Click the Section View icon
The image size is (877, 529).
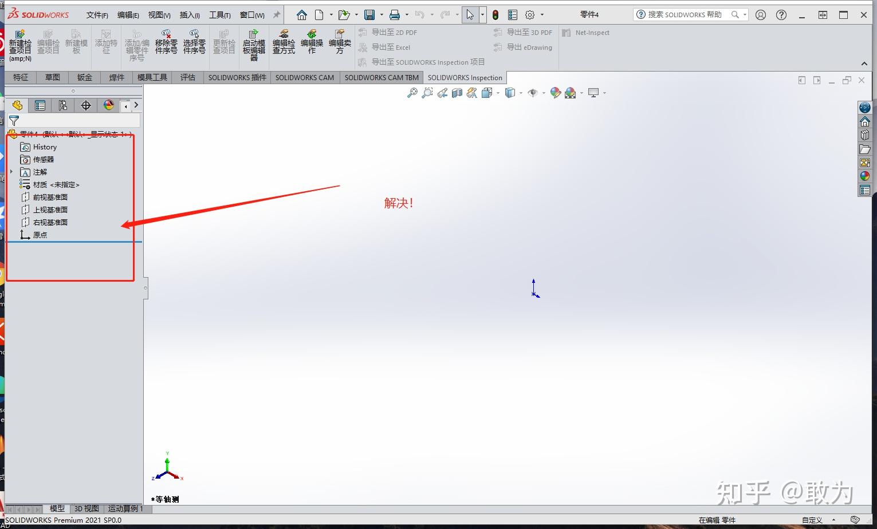tap(457, 93)
